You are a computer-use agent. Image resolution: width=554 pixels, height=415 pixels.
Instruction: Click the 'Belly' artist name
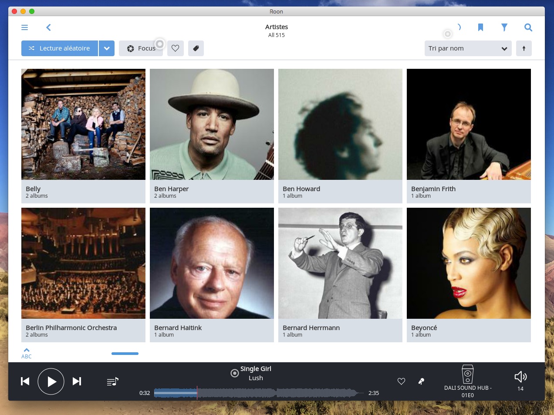point(33,189)
